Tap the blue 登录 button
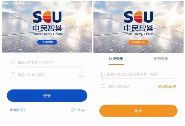 (47, 96)
